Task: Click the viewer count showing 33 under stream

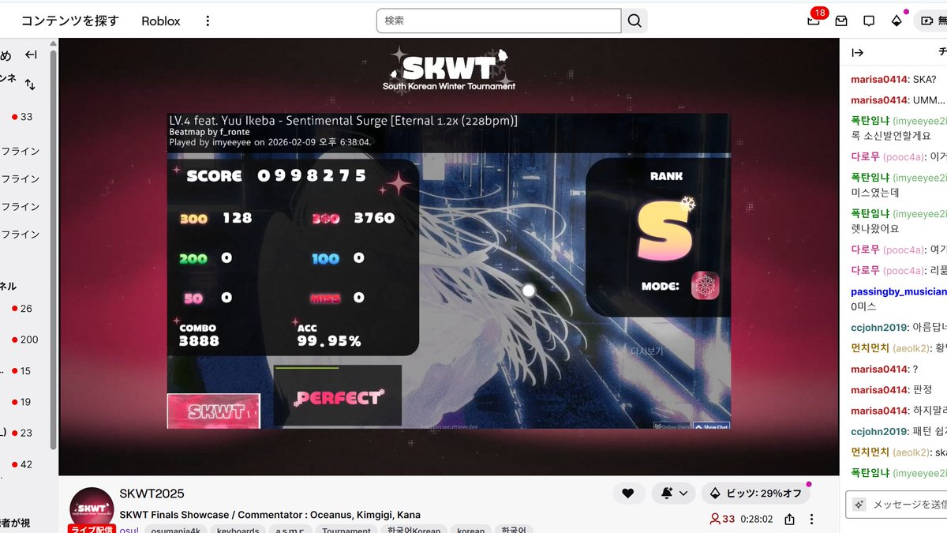Action: point(722,519)
